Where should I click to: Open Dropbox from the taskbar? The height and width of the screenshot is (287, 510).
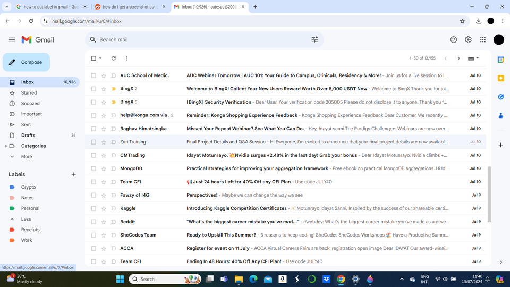[x=326, y=279]
